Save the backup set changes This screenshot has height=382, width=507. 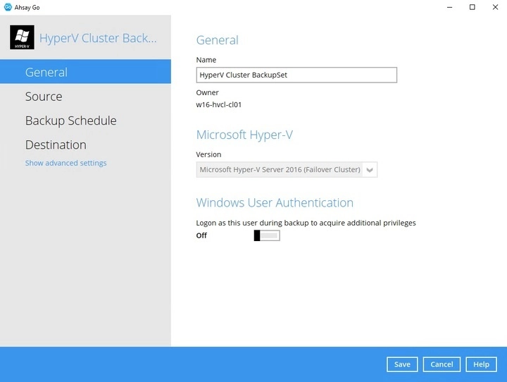pos(402,364)
